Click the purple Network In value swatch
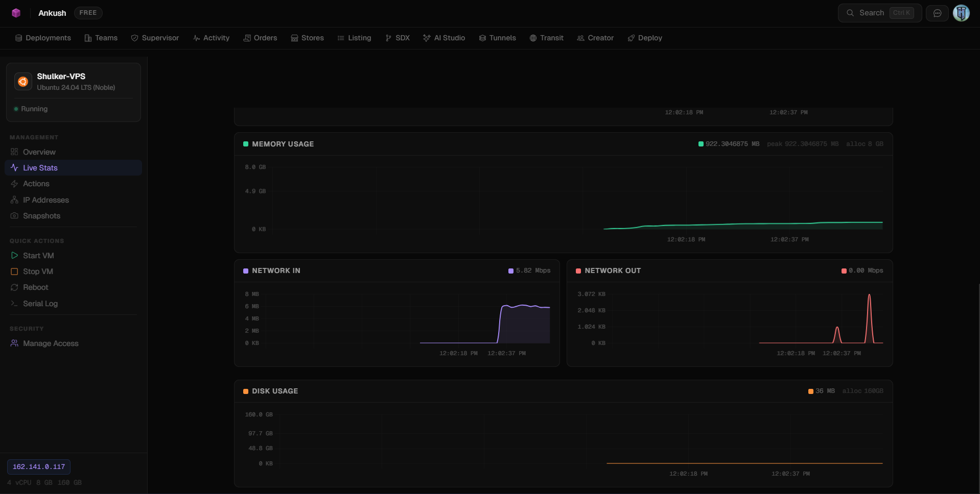 pyautogui.click(x=511, y=271)
